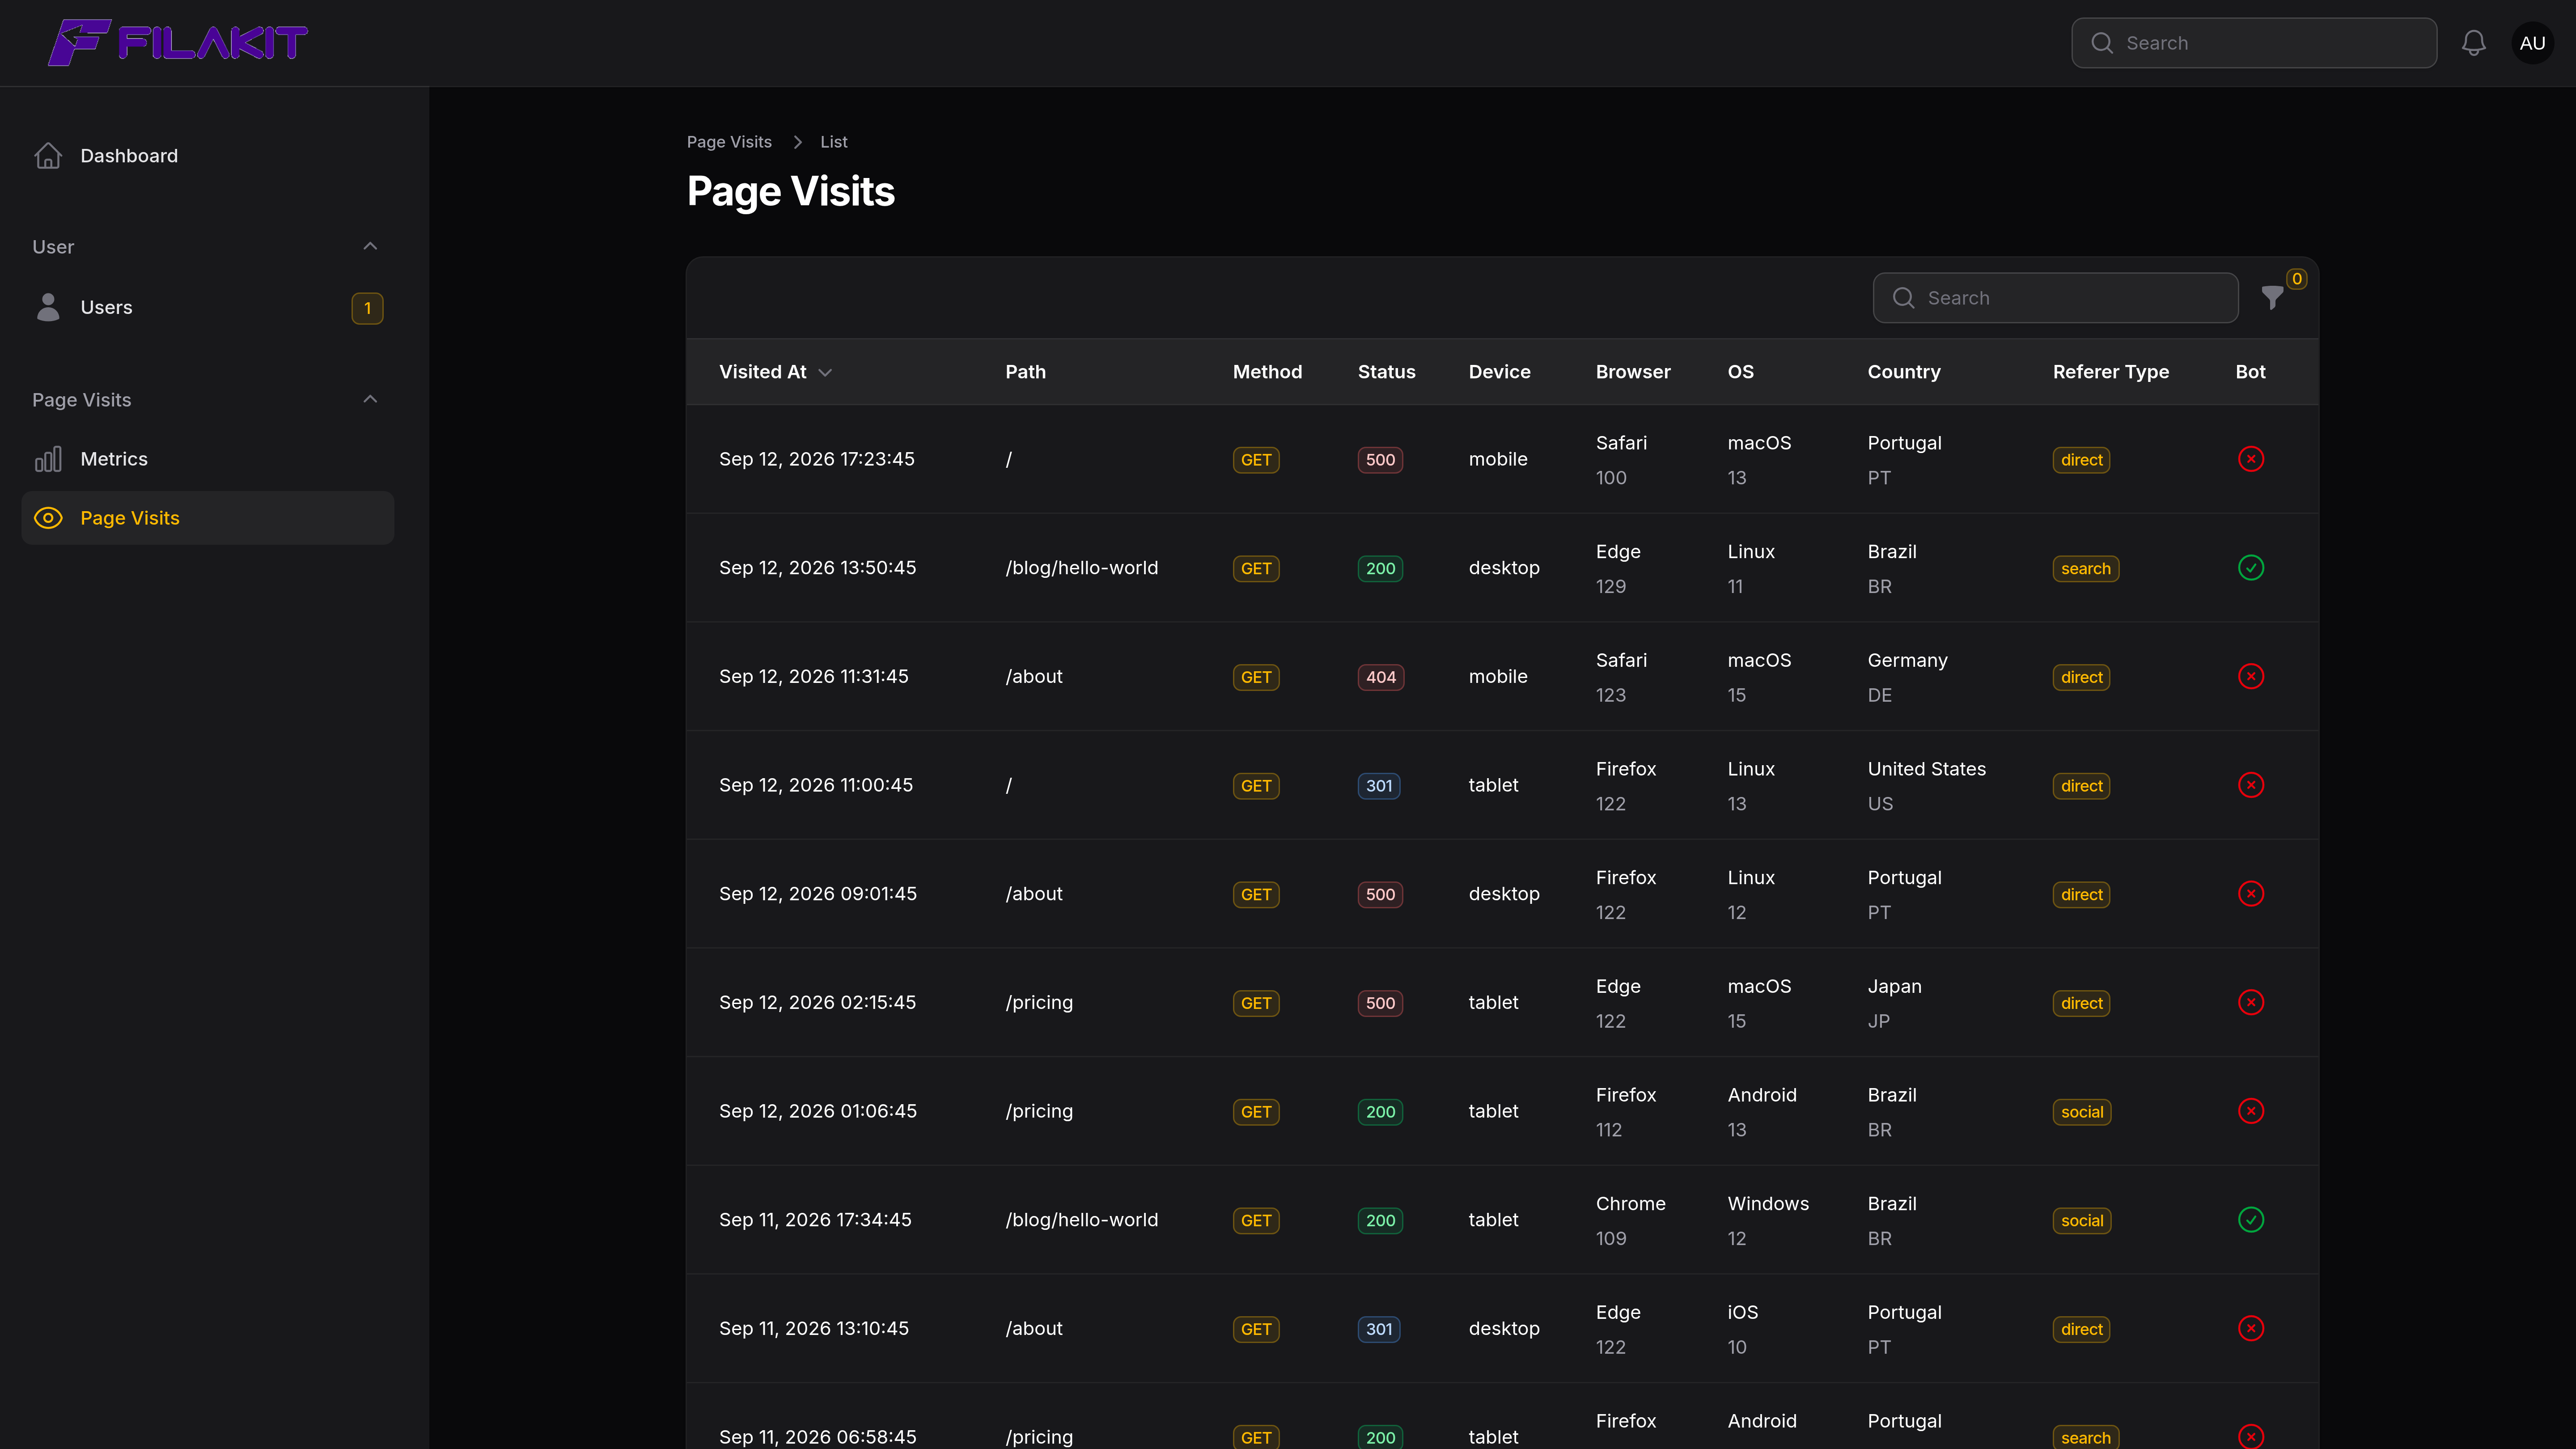This screenshot has width=2576, height=1449.
Task: Click the users count badge showing 1
Action: point(367,308)
